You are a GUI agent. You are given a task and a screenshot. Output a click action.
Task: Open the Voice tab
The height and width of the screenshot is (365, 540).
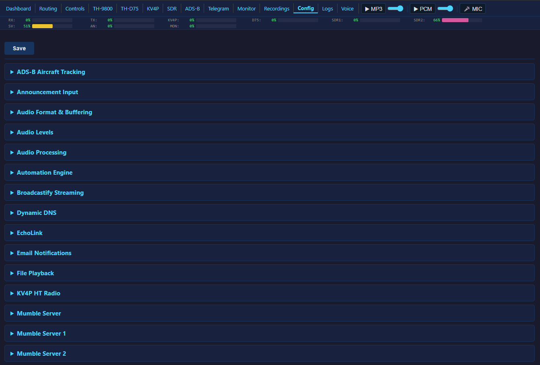coord(348,8)
